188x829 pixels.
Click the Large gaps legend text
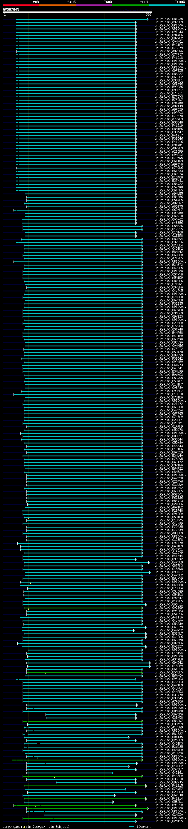tap(36, 826)
